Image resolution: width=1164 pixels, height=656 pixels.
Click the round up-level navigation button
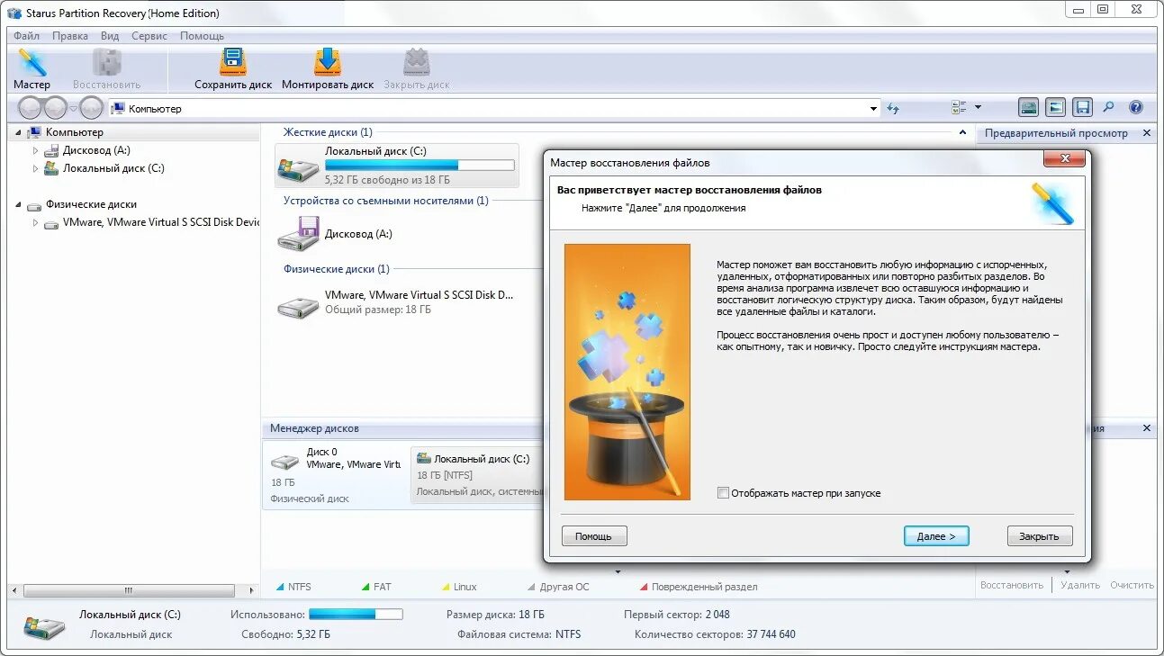[x=91, y=108]
